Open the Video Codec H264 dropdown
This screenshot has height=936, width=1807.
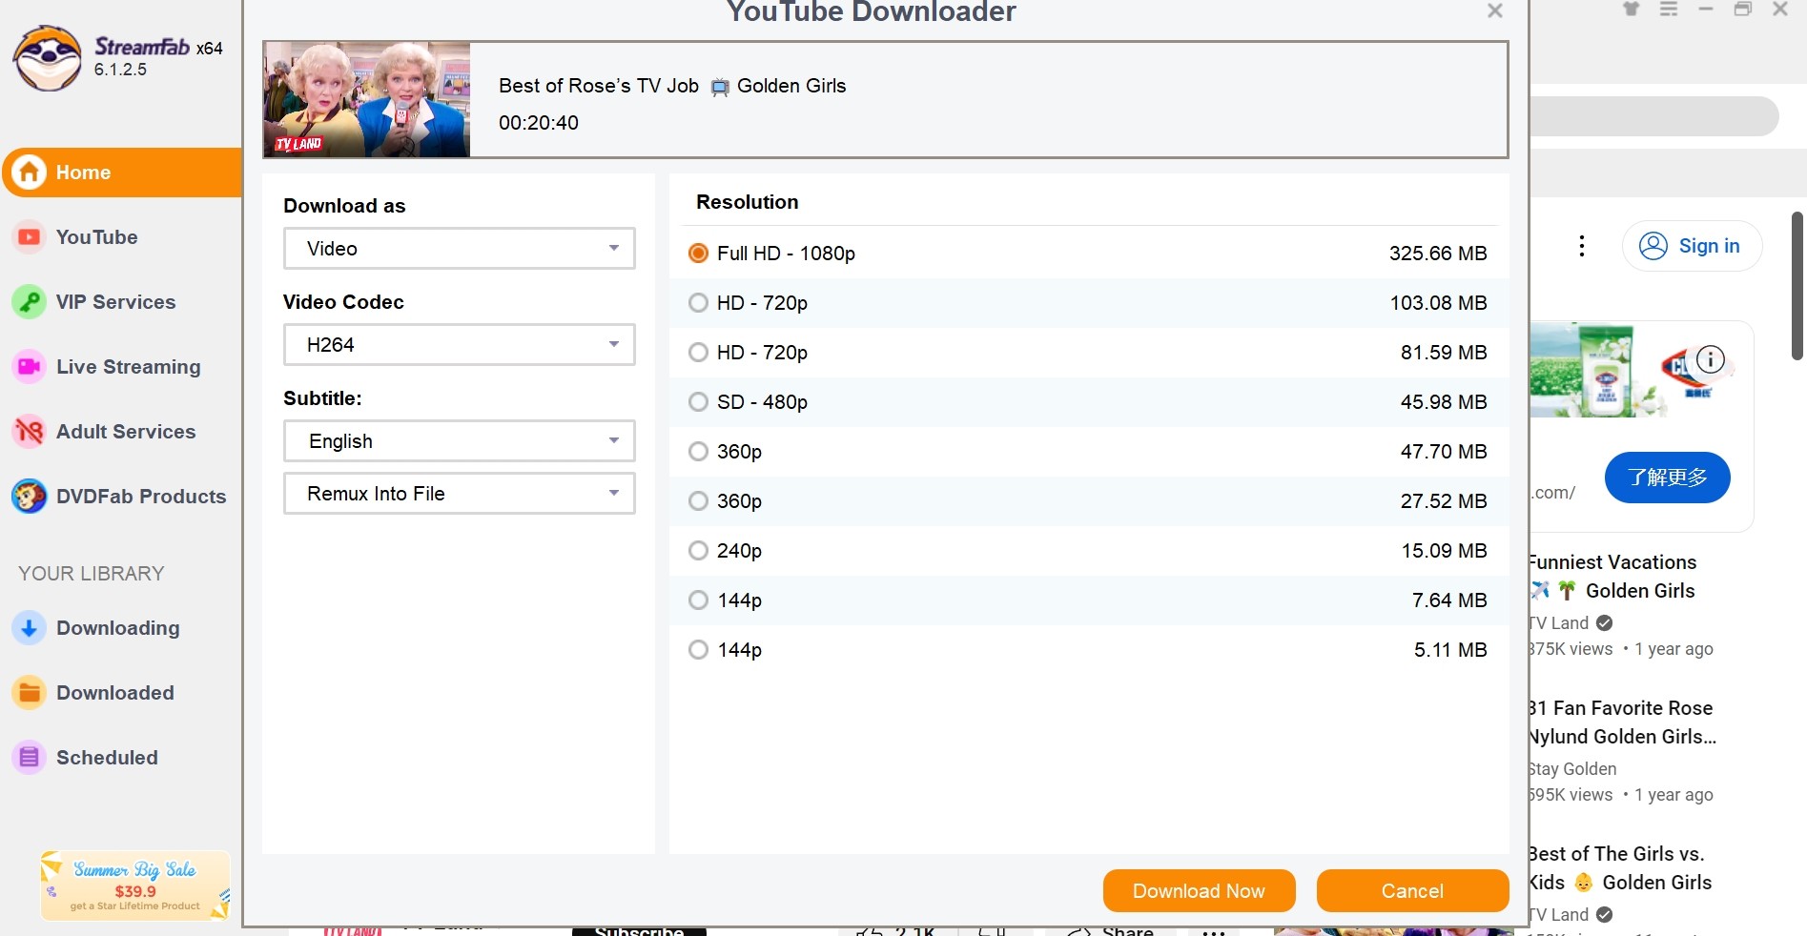click(x=459, y=345)
